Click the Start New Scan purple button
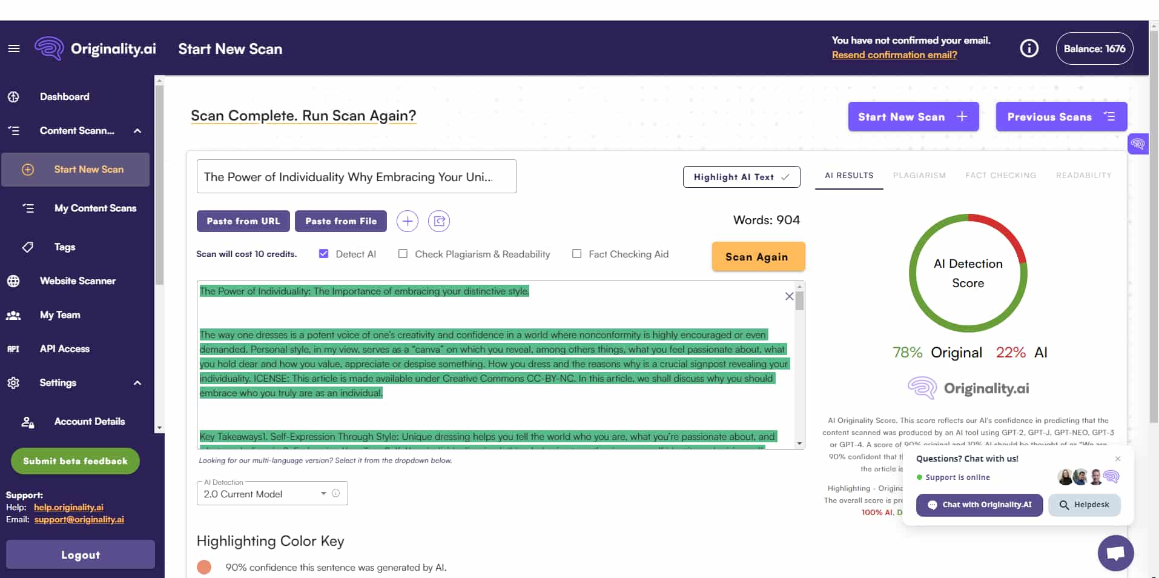Screen dimensions: 1159x578 click(913, 117)
